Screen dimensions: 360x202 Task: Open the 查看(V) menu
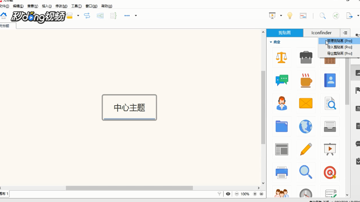33,6
